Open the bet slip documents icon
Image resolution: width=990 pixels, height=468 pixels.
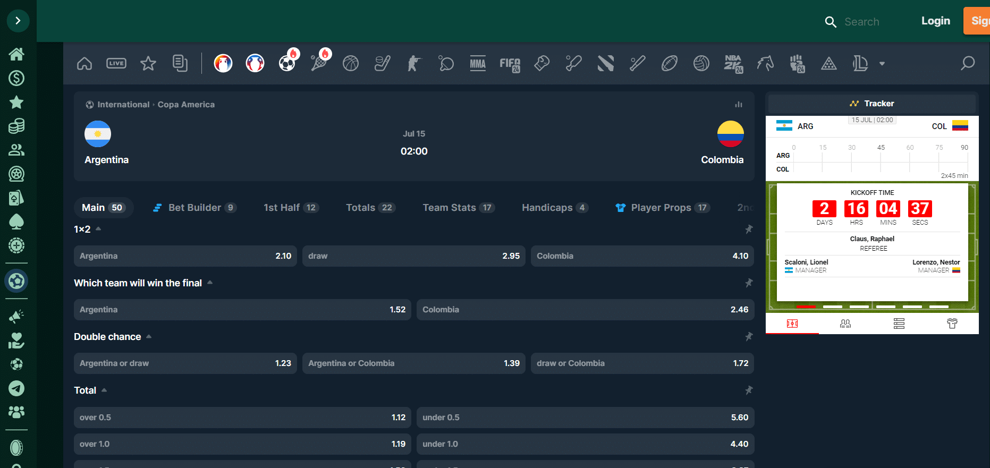180,63
